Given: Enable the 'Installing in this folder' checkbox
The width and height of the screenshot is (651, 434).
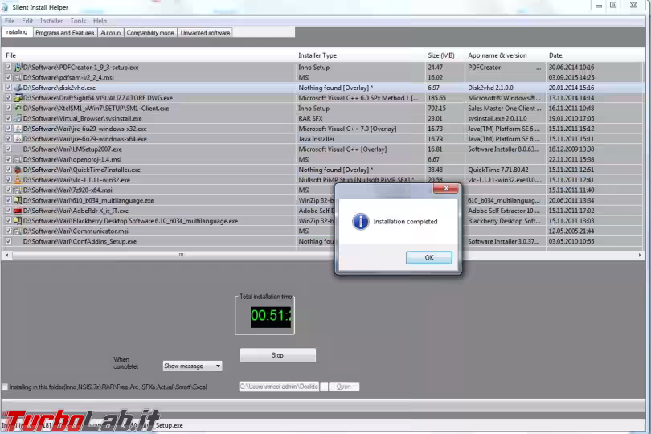Looking at the screenshot, I should click(5, 387).
